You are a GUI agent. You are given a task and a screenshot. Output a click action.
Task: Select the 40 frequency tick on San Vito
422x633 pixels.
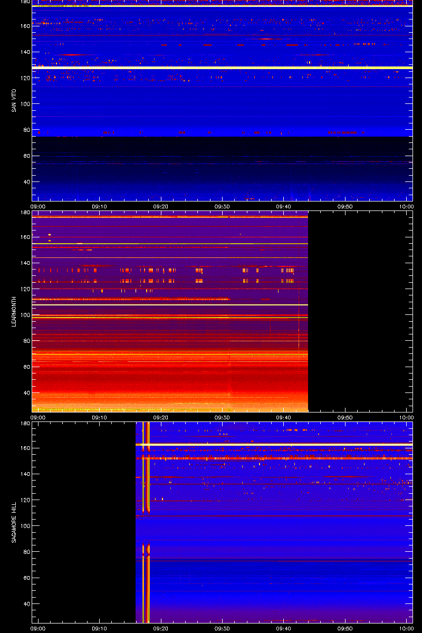(26, 182)
